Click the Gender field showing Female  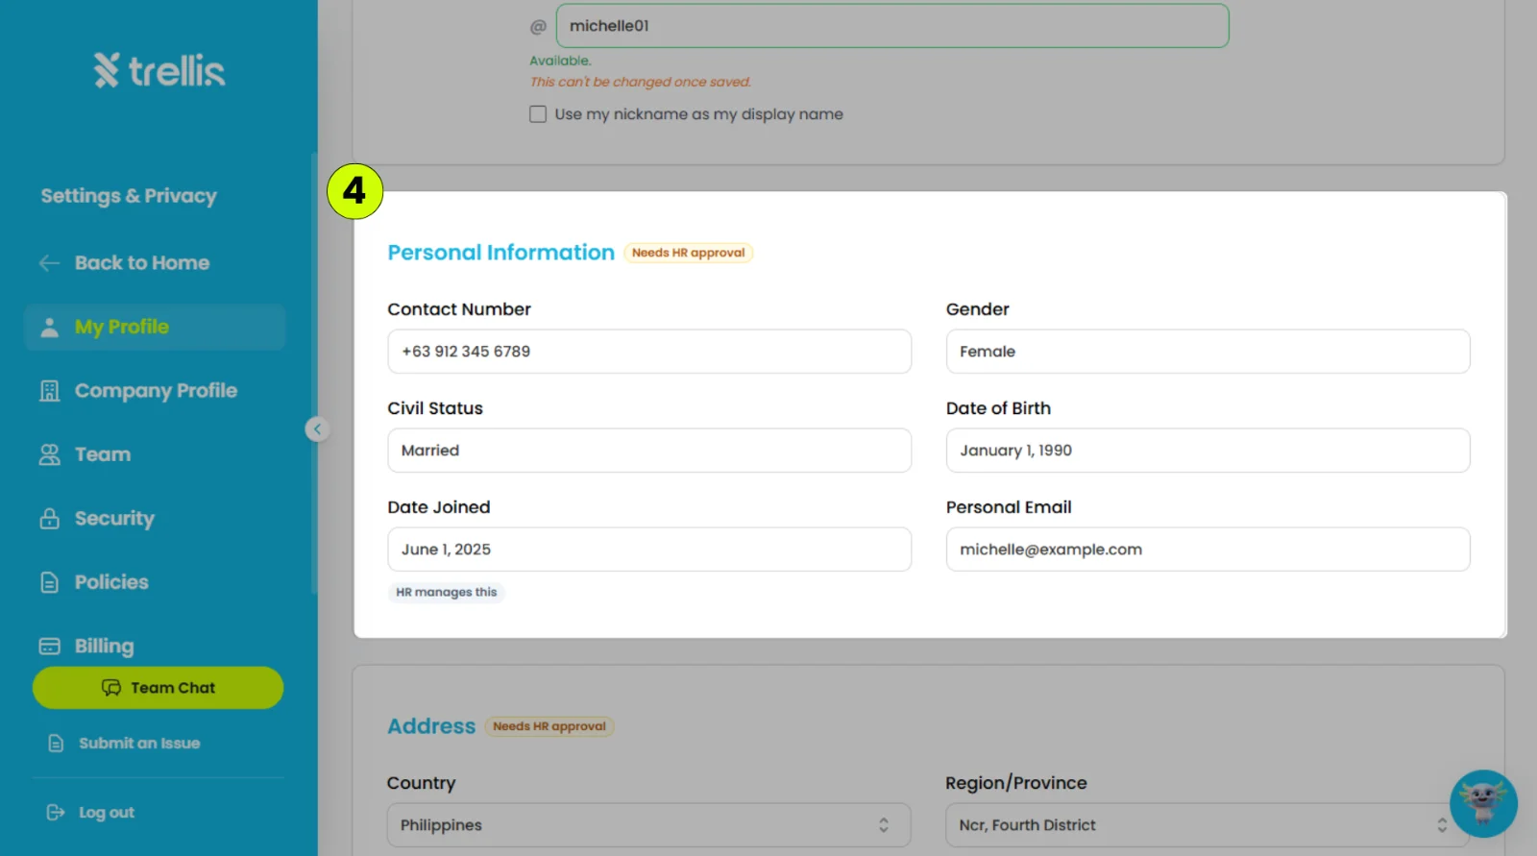click(1208, 352)
